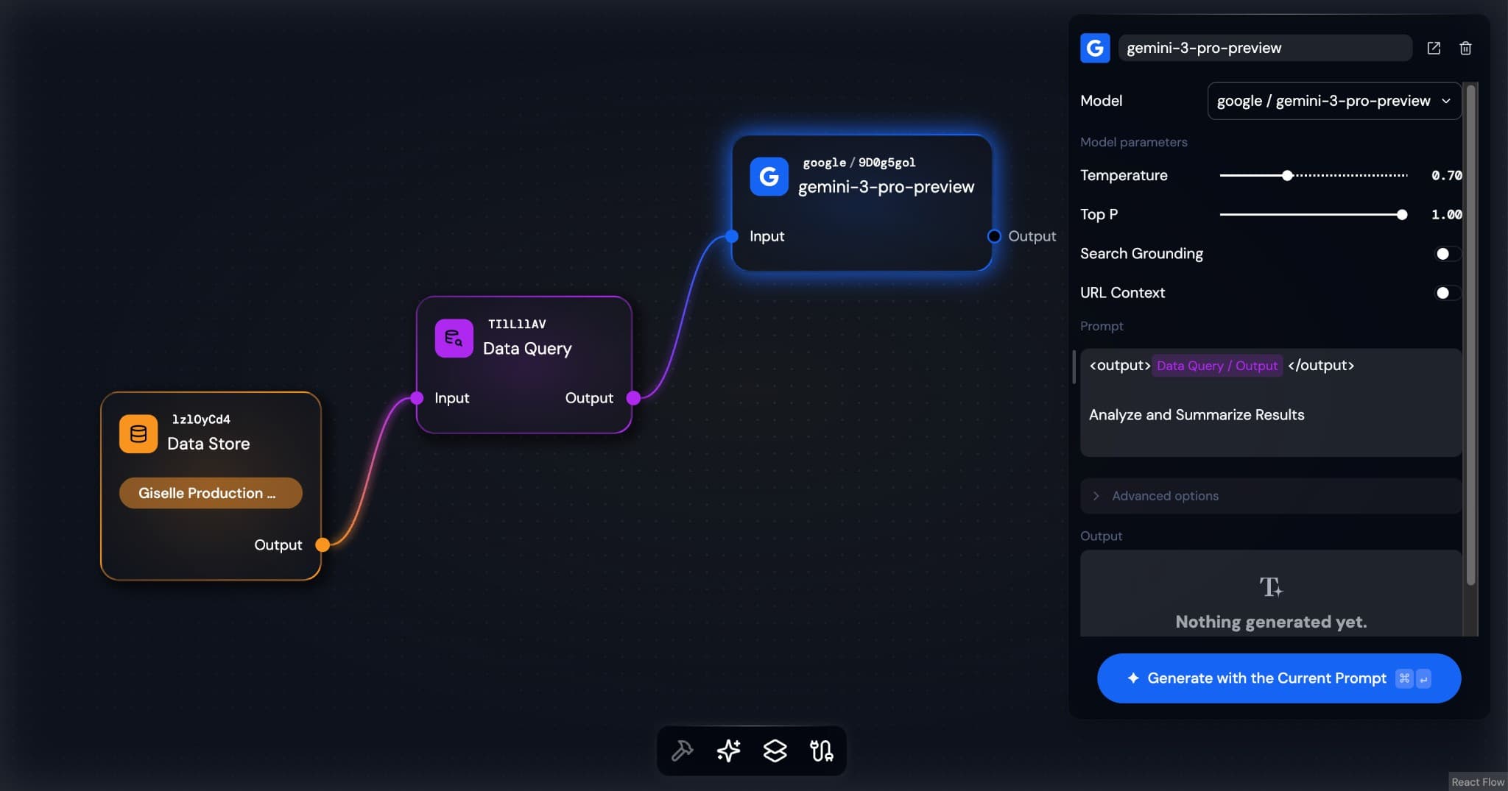Open node in new window via expand icon

[1434, 48]
